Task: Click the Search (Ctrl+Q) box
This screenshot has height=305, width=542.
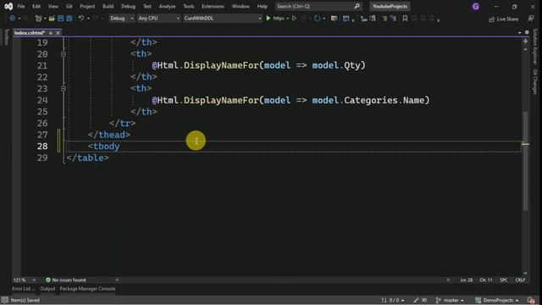Action: [318, 6]
